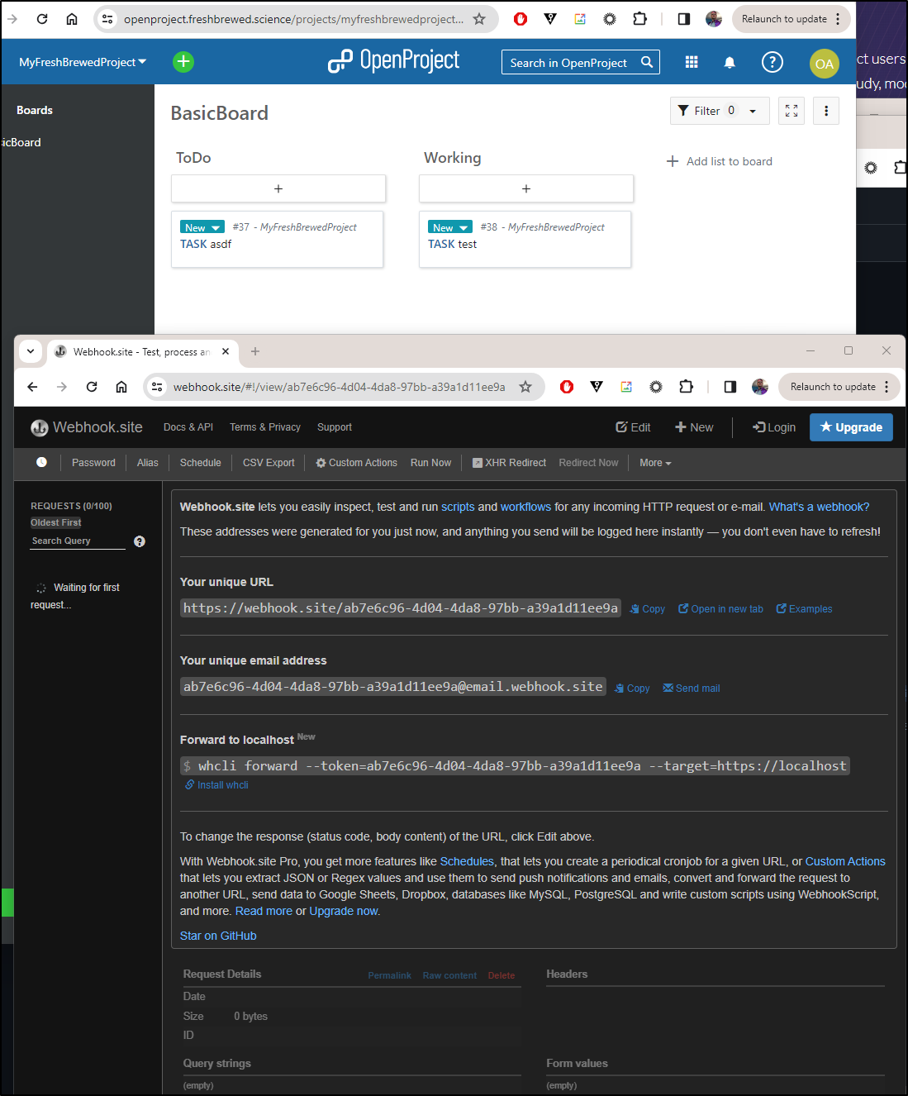Open OpenProject notifications bell
This screenshot has height=1096, width=908.
click(730, 62)
